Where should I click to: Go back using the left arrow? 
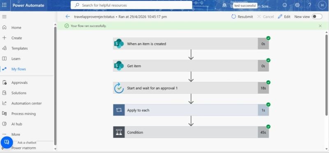(x=67, y=16)
